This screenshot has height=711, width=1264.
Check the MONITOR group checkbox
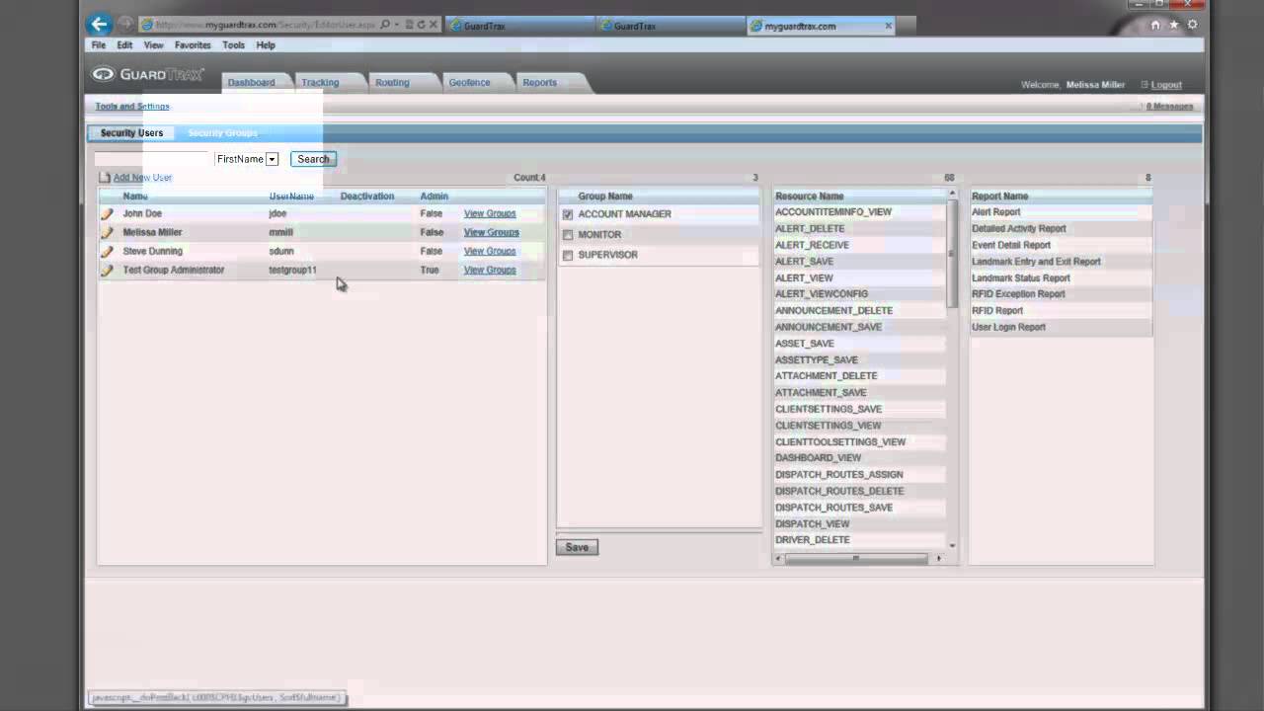click(x=568, y=235)
